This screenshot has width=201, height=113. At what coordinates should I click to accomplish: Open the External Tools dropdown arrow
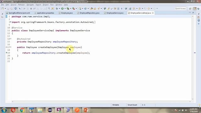[x=76, y=8]
